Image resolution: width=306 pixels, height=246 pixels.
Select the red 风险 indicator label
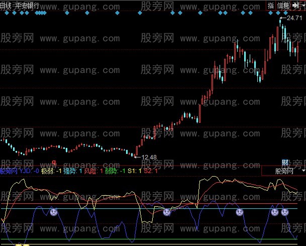pyautogui.click(x=91, y=171)
